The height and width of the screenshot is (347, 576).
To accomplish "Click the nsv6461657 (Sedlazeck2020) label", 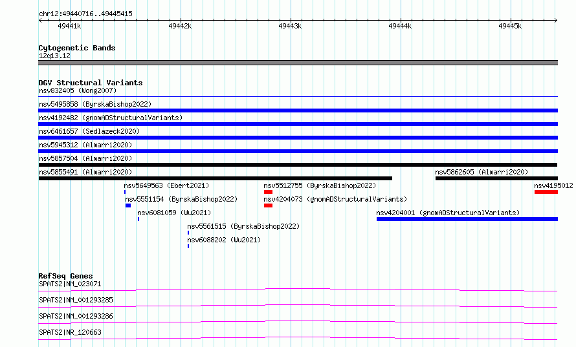I will [x=89, y=131].
